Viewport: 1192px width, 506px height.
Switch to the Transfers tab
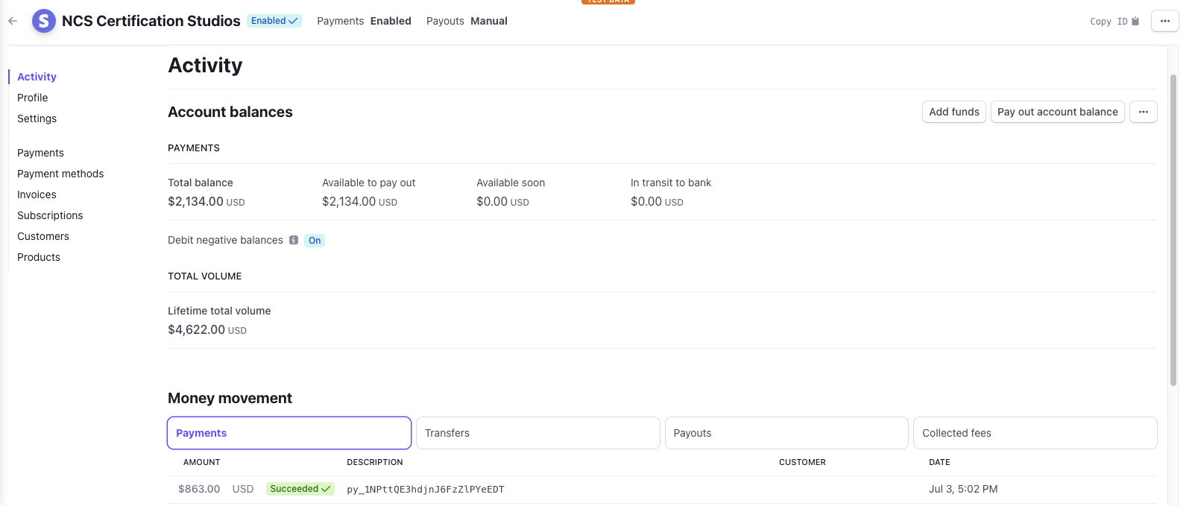tap(537, 433)
